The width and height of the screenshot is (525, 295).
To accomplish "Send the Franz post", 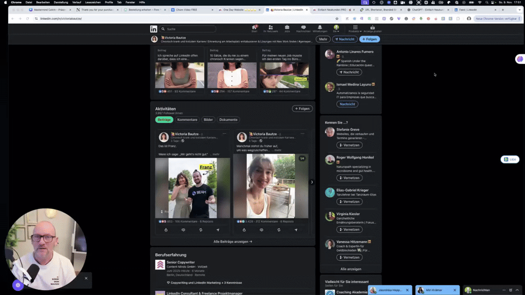I will 218,230.
